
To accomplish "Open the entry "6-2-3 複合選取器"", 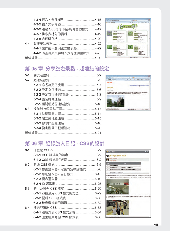I will pos(67,179).
